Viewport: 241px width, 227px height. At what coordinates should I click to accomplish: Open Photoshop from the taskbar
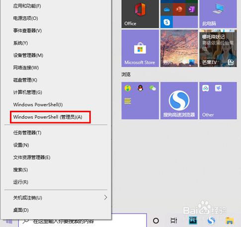[x=193, y=221]
